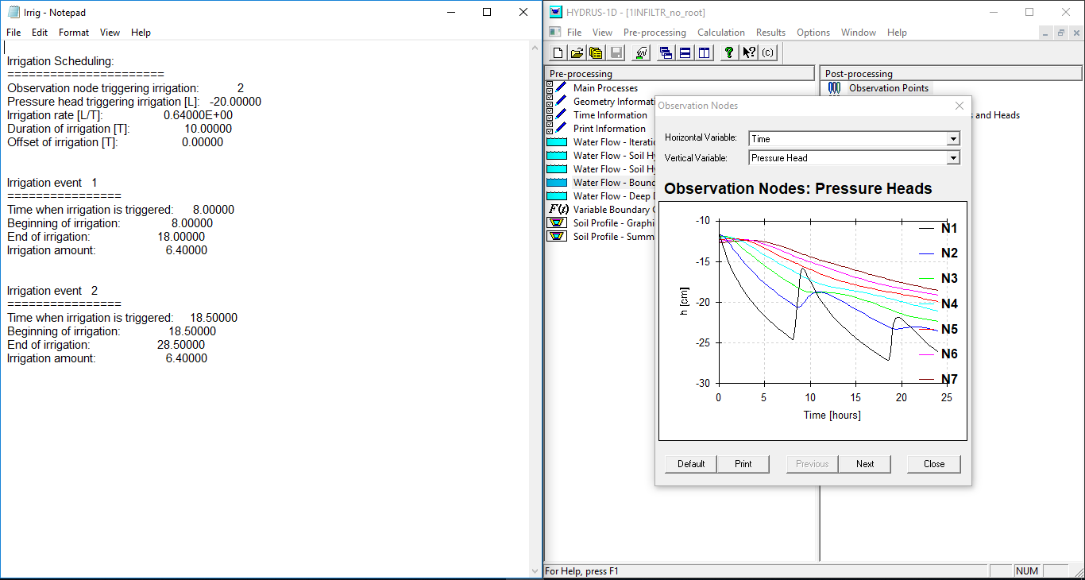Open Notepad's Help menu
1085x580 pixels.
tap(141, 33)
